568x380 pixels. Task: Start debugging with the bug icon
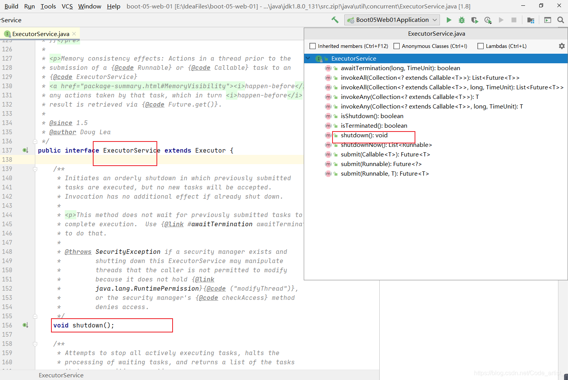462,20
